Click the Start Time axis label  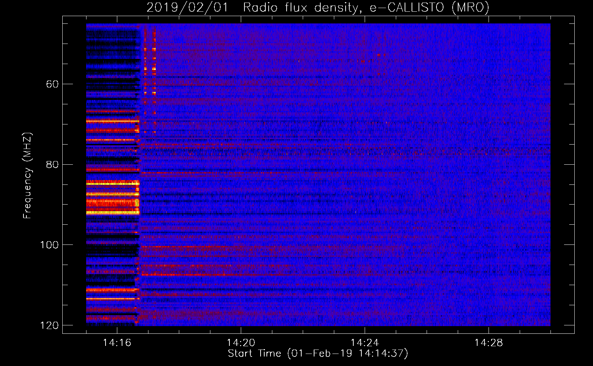tap(318, 354)
